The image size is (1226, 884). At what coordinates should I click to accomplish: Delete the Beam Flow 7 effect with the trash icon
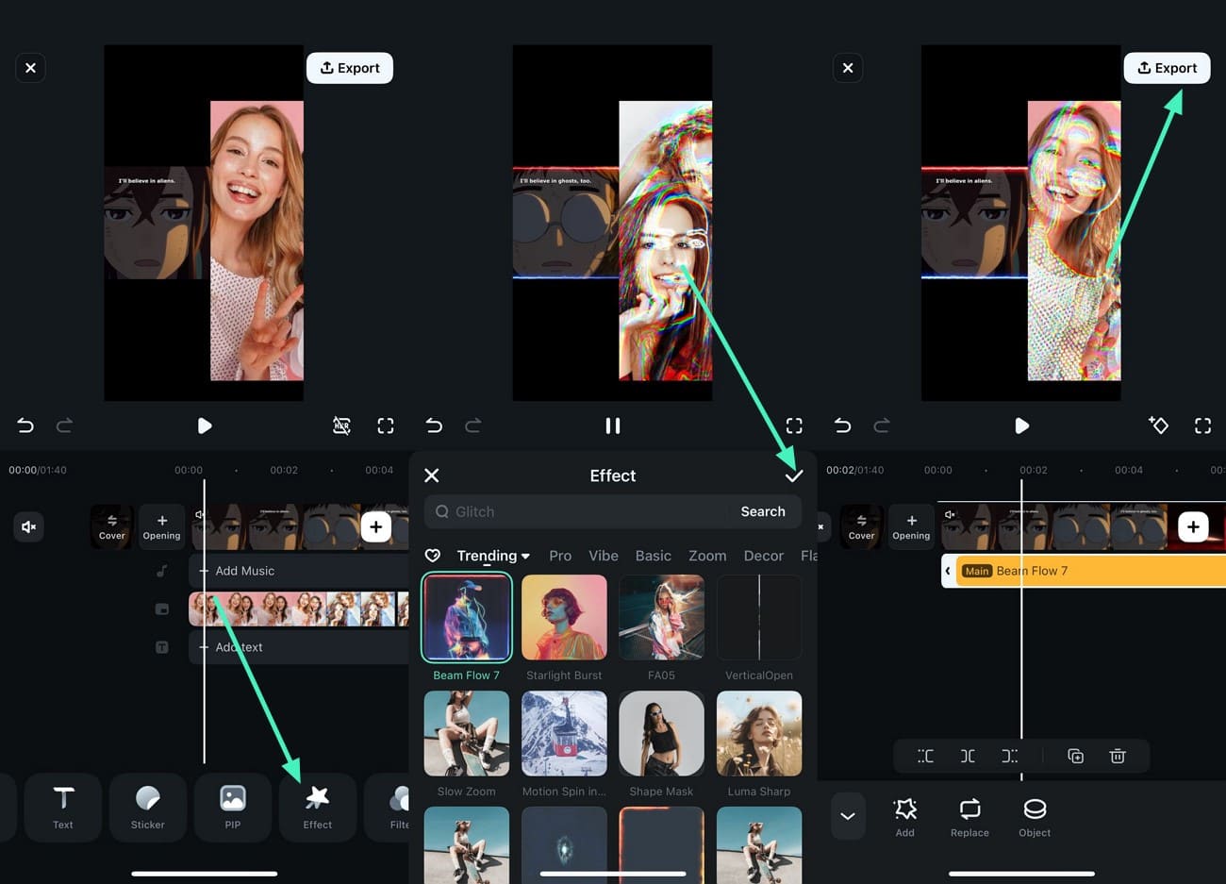click(1118, 756)
